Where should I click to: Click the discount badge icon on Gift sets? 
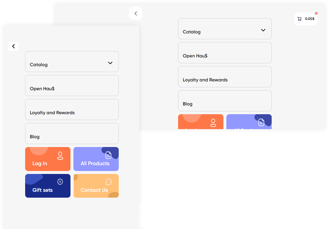point(60,182)
